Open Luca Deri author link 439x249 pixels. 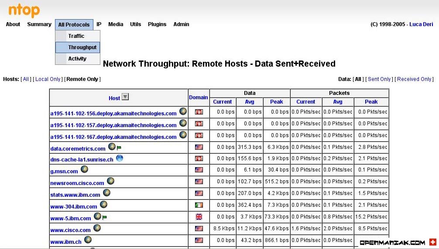421,24
